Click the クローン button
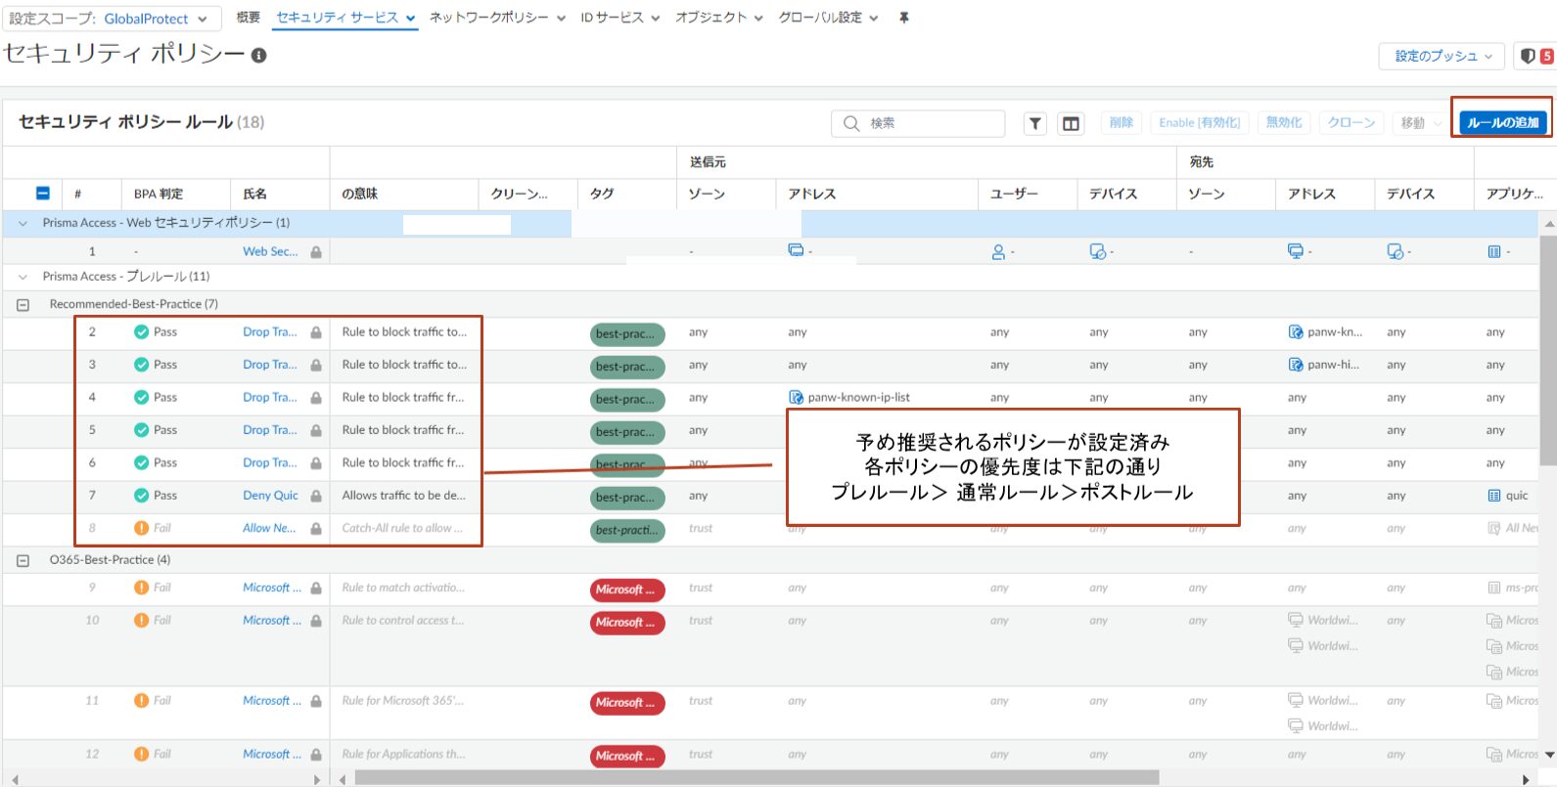 pos(1351,123)
